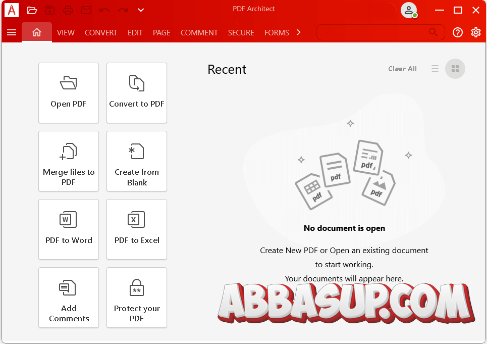Viewport: 487px width, 344px height.
Task: Minimize the PDF Architect window
Action: click(439, 10)
